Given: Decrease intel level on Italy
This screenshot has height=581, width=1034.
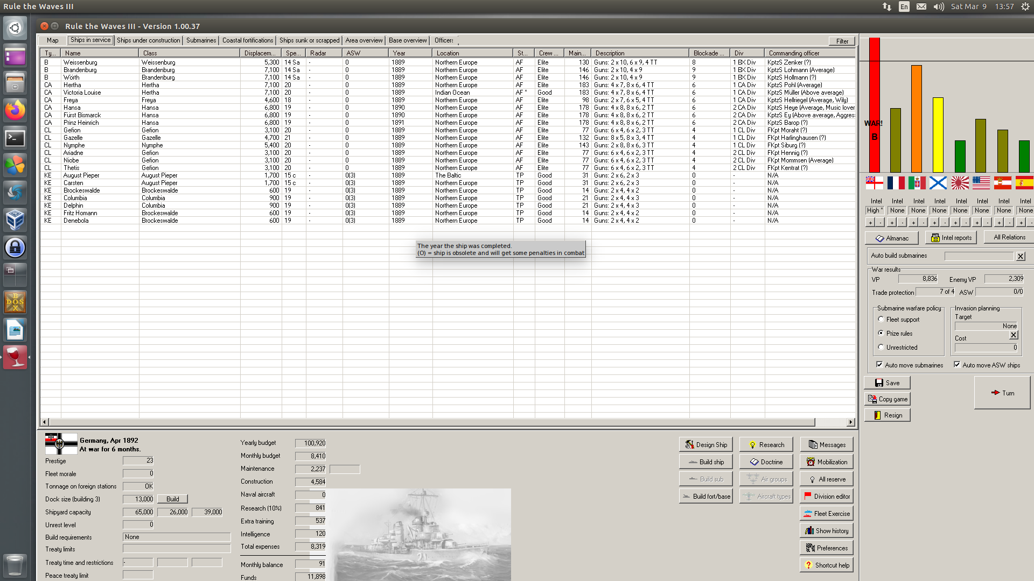Looking at the screenshot, I should [x=923, y=222].
